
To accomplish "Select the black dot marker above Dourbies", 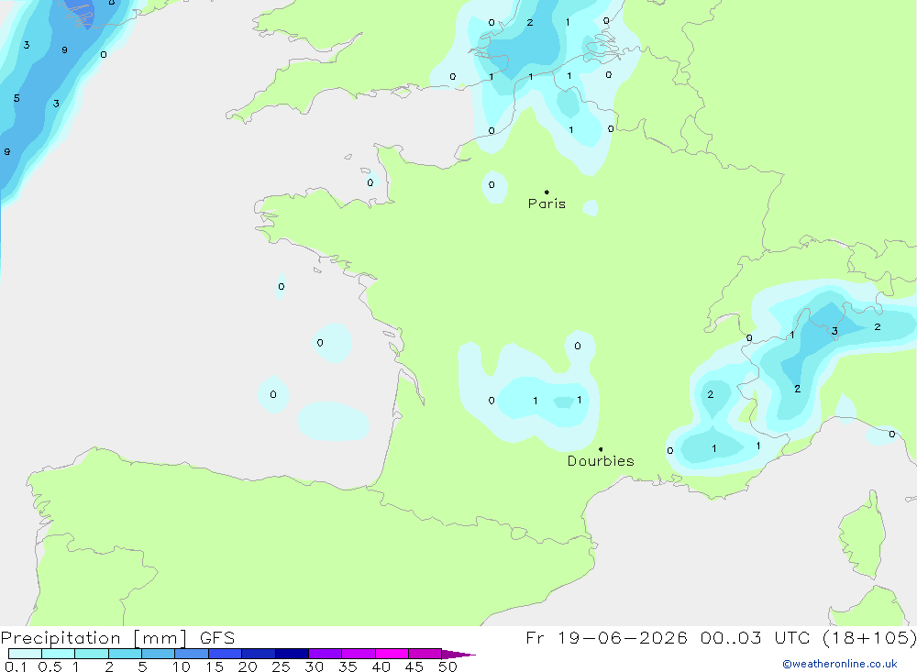I will tap(601, 449).
